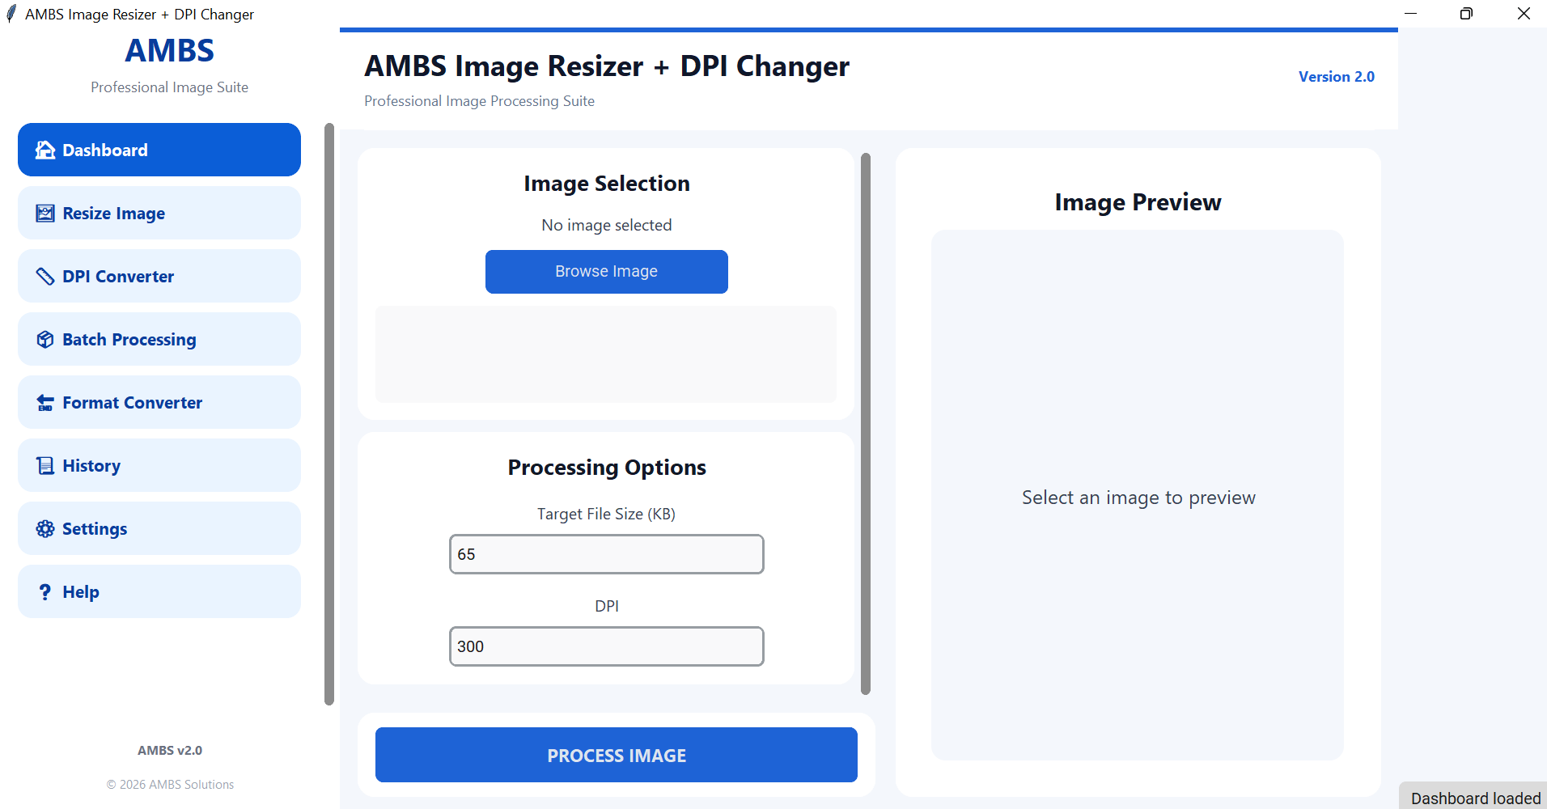Click the "Image Selection" heading
Viewport: 1547px width, 809px height.
click(x=607, y=184)
